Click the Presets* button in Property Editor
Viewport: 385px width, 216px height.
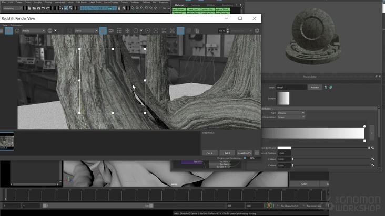coord(315,88)
